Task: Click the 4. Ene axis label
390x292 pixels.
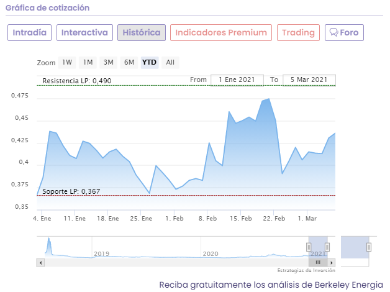Action: [42, 218]
